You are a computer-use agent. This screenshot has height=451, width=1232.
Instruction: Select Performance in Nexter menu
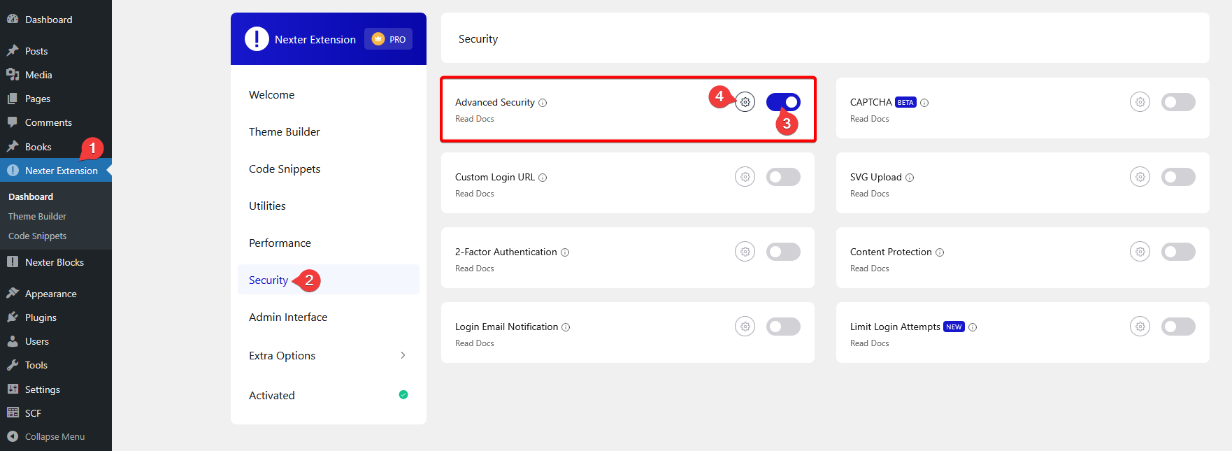280,243
